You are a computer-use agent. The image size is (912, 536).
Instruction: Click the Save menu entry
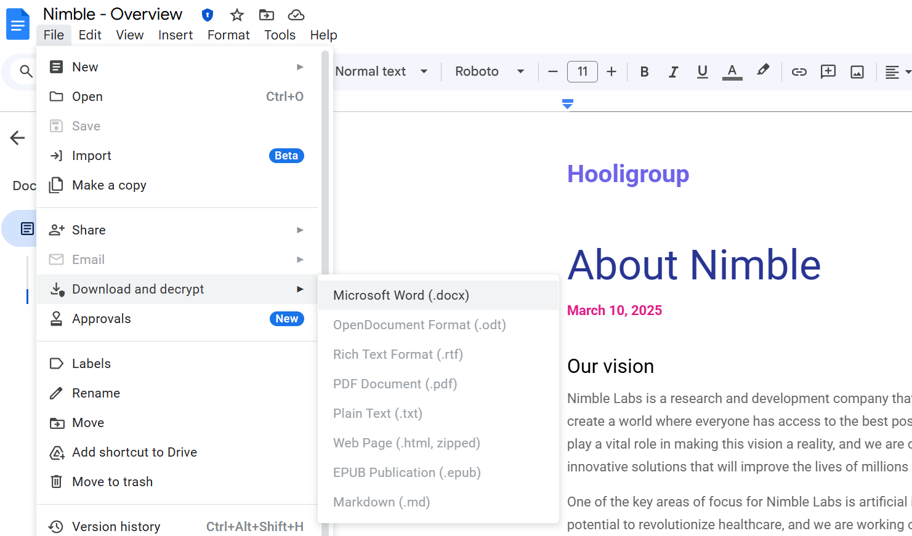tap(177, 126)
